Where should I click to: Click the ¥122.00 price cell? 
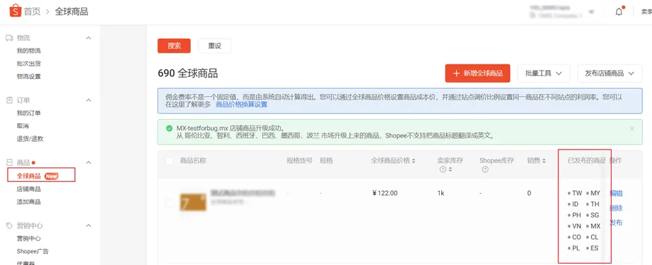coord(385,193)
